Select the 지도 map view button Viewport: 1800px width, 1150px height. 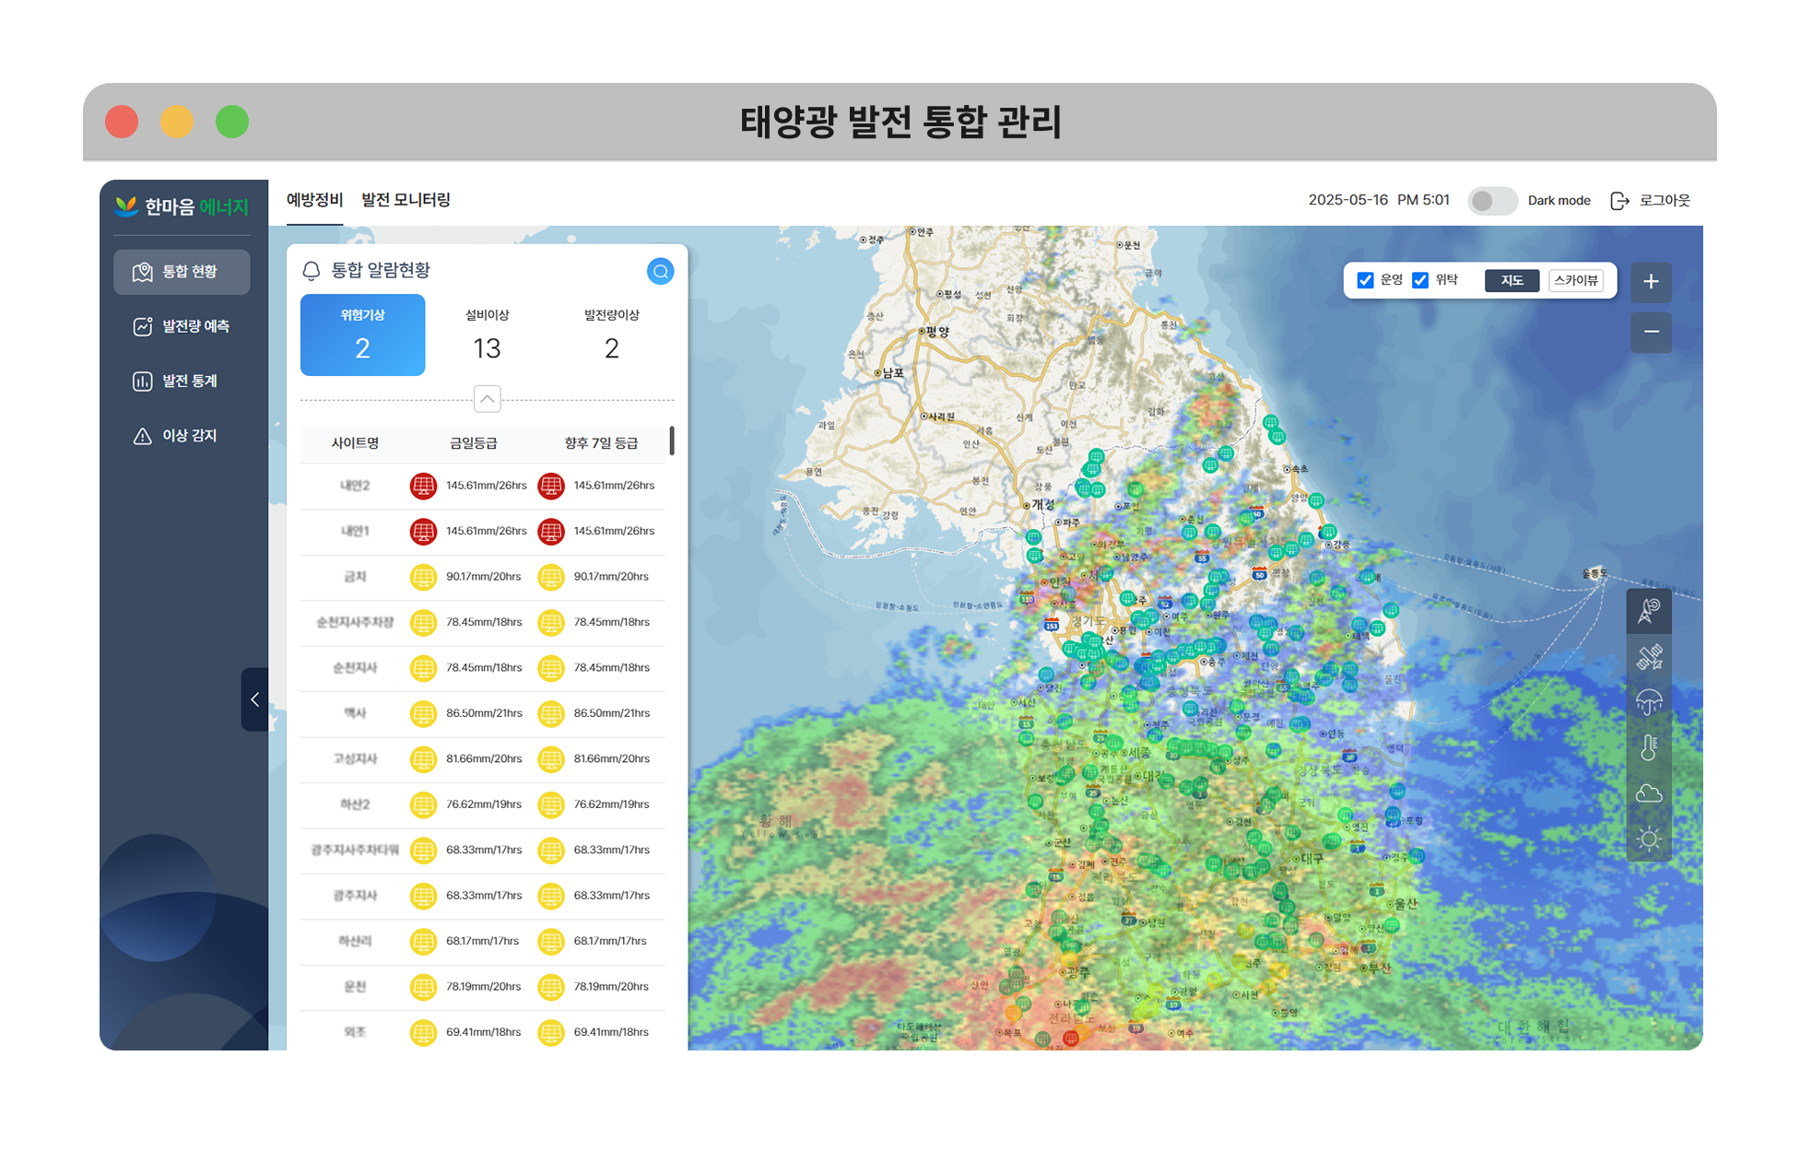click(x=1512, y=280)
